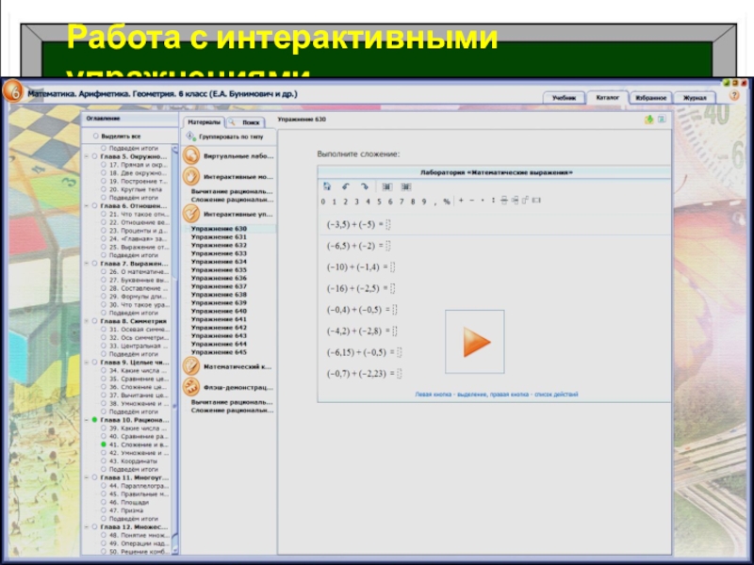Insert the plus sign operator
Screen dimensions: 754x565
point(461,201)
